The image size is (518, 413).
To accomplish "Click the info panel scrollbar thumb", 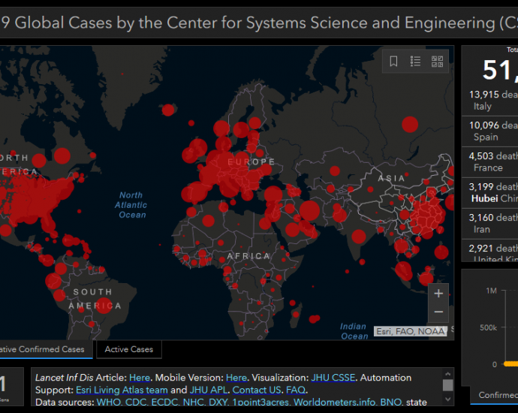I will pos(448,385).
